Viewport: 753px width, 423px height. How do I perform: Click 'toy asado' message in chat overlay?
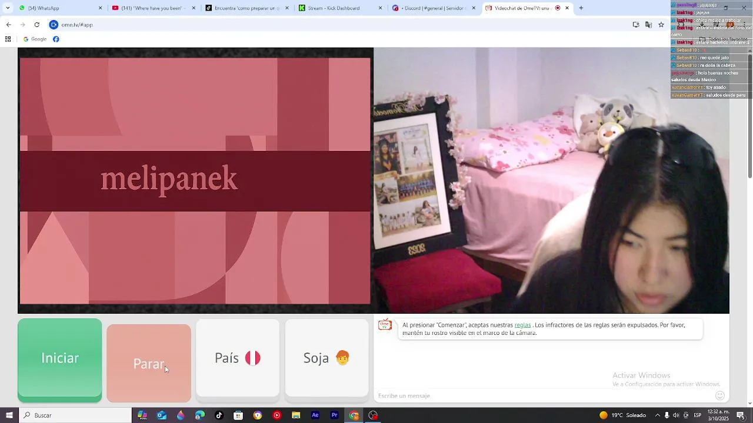pyautogui.click(x=716, y=88)
